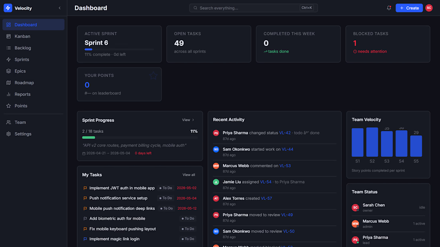The width and height of the screenshot is (440, 247).
Task: Open the Blocked Tasks stat card
Action: pyautogui.click(x=388, y=44)
